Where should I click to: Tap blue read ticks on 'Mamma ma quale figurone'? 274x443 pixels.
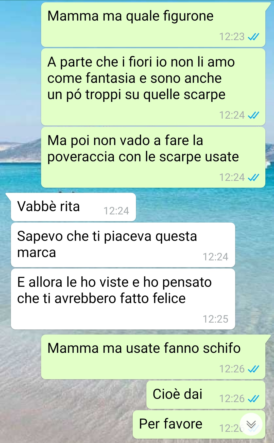(x=253, y=37)
